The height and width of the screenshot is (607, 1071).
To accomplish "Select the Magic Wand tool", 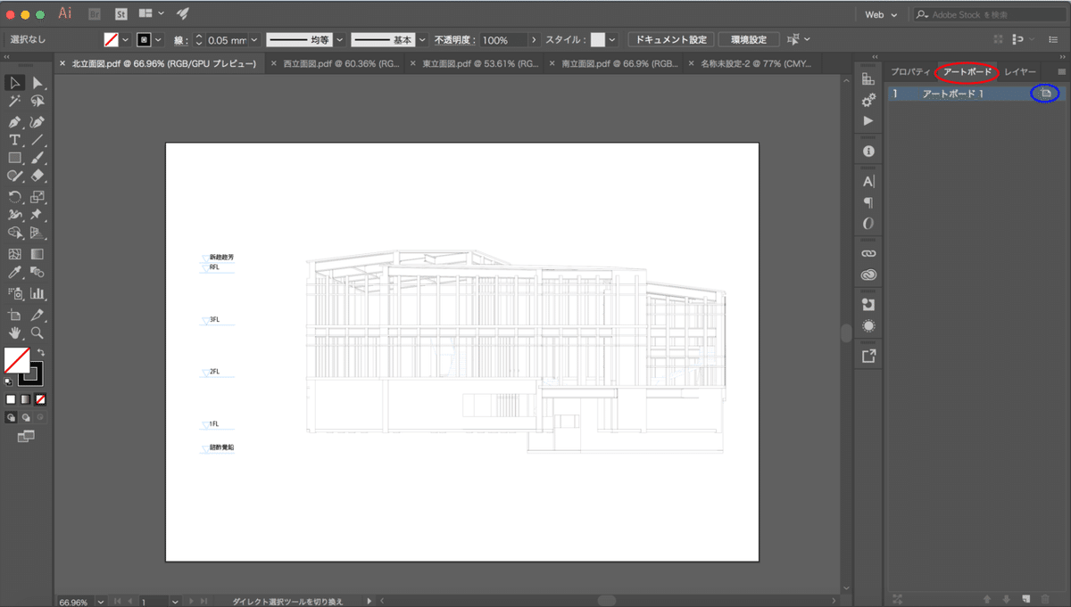I will (x=15, y=102).
